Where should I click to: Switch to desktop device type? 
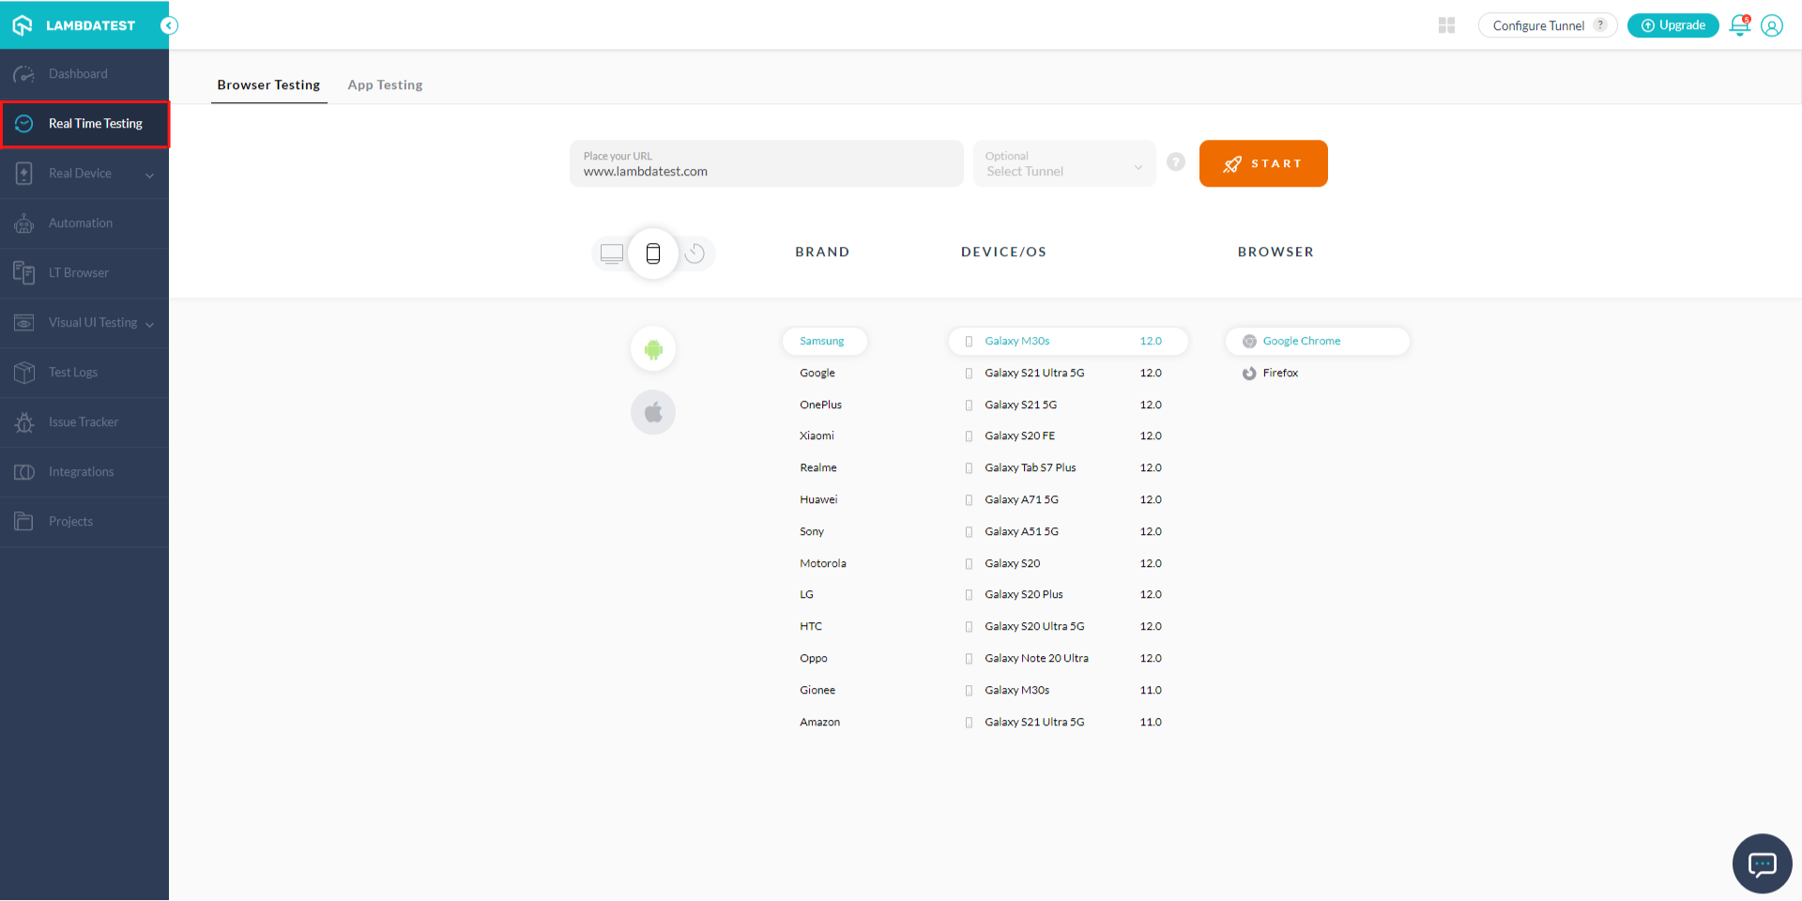pos(612,253)
